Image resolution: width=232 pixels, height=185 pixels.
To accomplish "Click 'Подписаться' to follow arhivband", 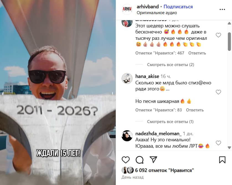I will [x=178, y=7].
